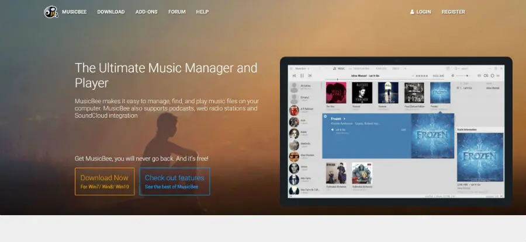
Task: Click the Track Information panel header
Action: (480, 129)
